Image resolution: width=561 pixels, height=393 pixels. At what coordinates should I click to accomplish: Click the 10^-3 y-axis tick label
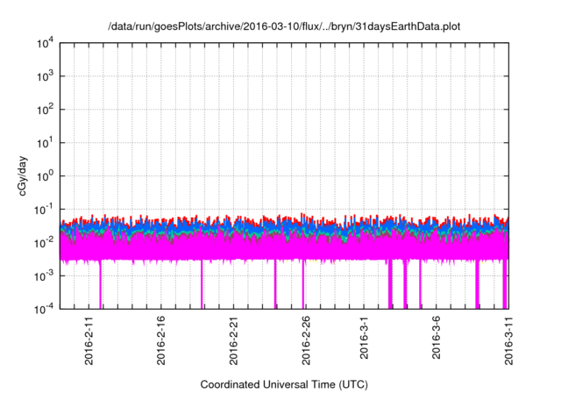tap(45, 276)
